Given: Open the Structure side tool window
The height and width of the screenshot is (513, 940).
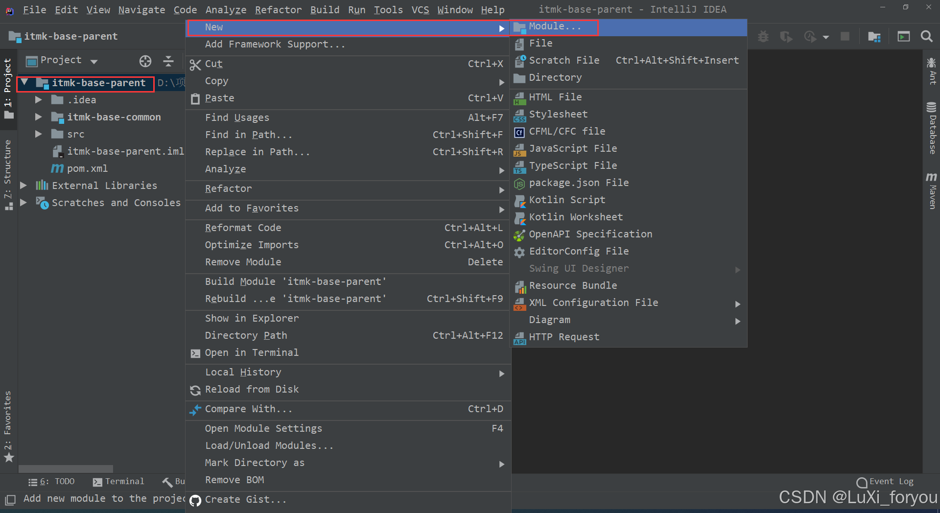Looking at the screenshot, I should click(8, 175).
